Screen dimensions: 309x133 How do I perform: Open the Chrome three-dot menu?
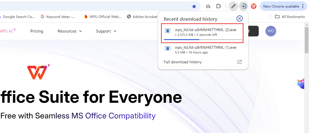pyautogui.click(x=303, y=6)
